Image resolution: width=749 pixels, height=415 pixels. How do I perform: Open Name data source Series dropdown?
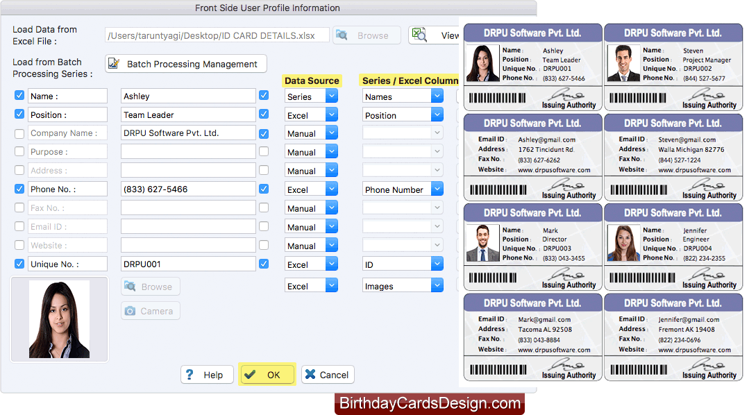pos(311,96)
